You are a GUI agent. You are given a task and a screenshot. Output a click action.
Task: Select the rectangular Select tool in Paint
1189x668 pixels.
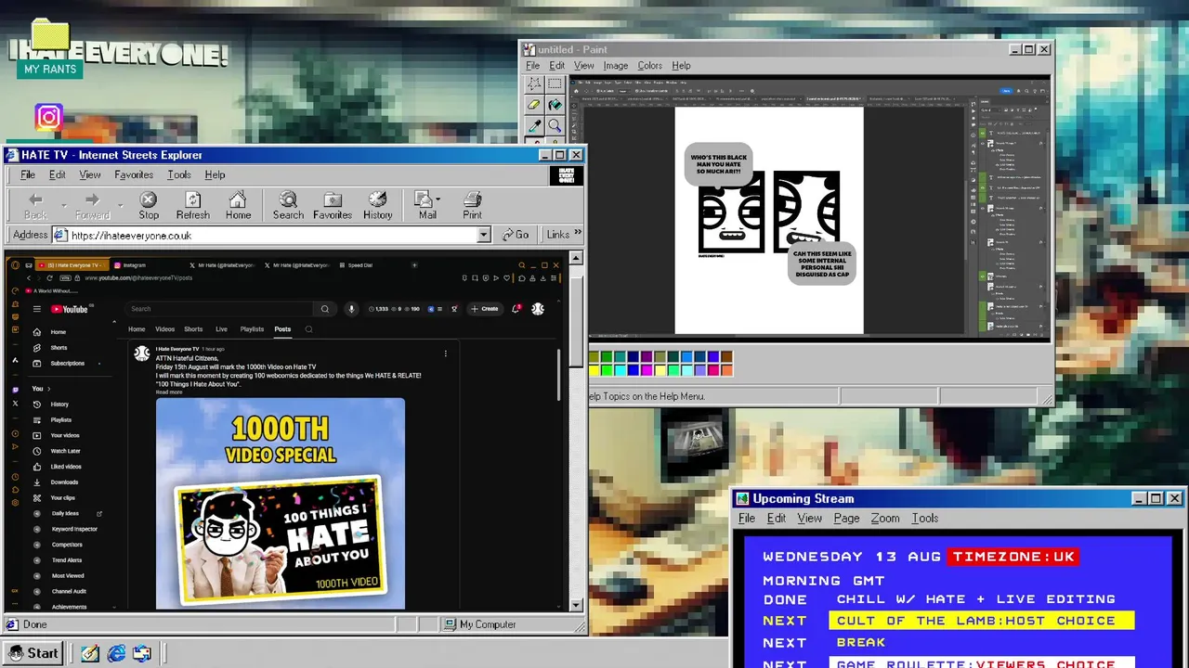click(555, 84)
